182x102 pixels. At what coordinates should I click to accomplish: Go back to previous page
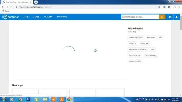(x=3, y=7)
